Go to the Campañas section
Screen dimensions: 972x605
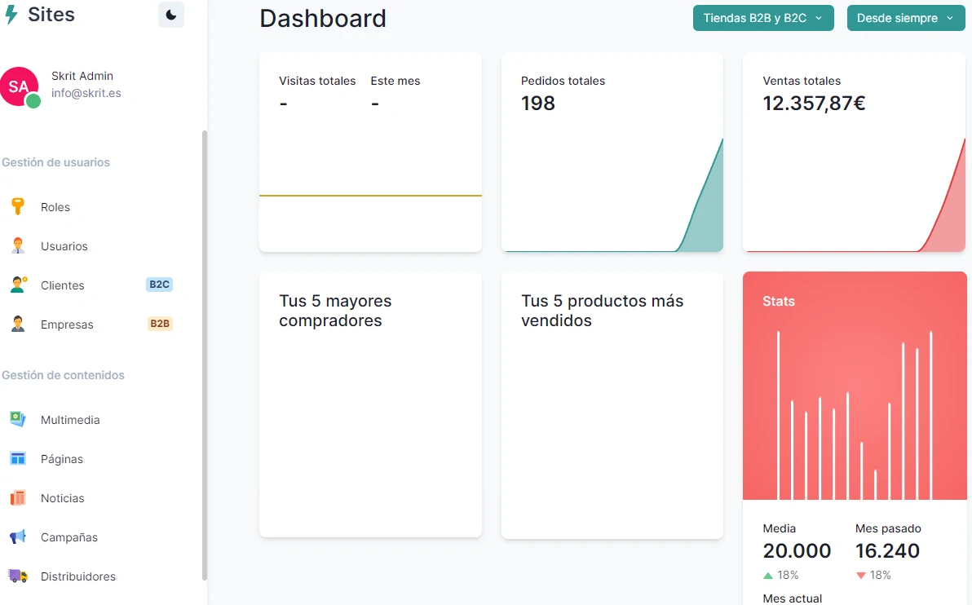(x=69, y=537)
